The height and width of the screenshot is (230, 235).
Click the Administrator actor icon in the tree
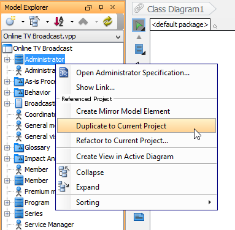pos(18,70)
